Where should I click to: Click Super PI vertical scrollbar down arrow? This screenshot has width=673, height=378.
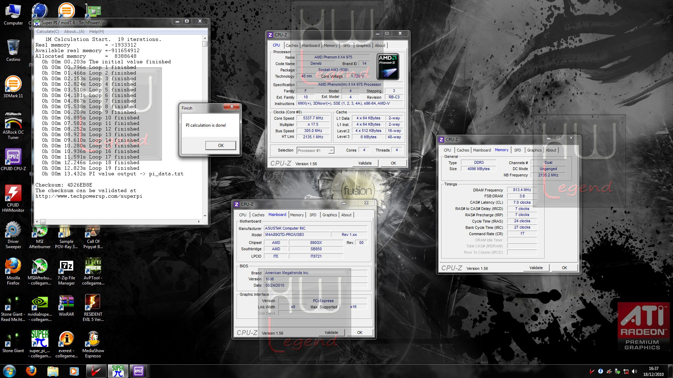point(205,216)
